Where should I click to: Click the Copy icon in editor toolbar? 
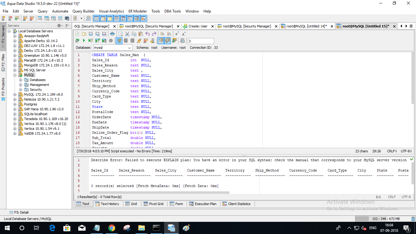coord(134,34)
